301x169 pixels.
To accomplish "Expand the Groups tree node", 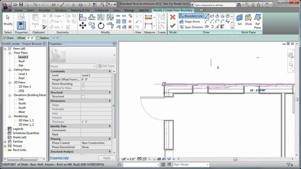I will point(5,146).
